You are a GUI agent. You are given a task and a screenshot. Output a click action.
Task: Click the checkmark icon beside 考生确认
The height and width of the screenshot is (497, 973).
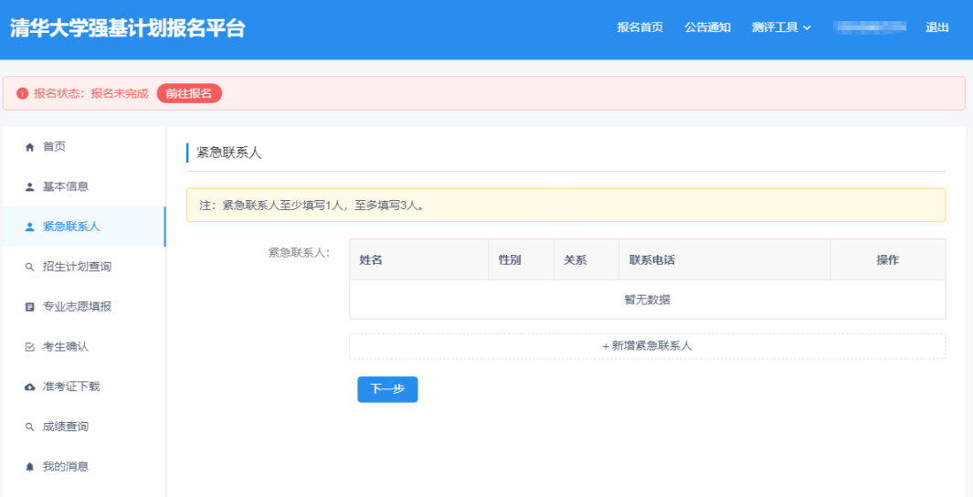click(x=29, y=347)
